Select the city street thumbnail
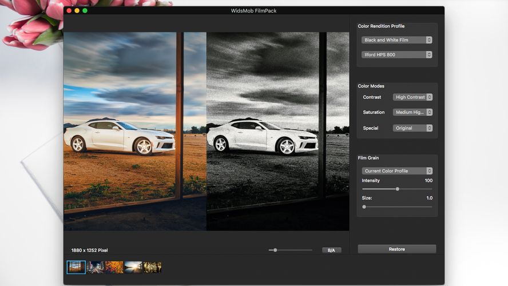 (95, 267)
